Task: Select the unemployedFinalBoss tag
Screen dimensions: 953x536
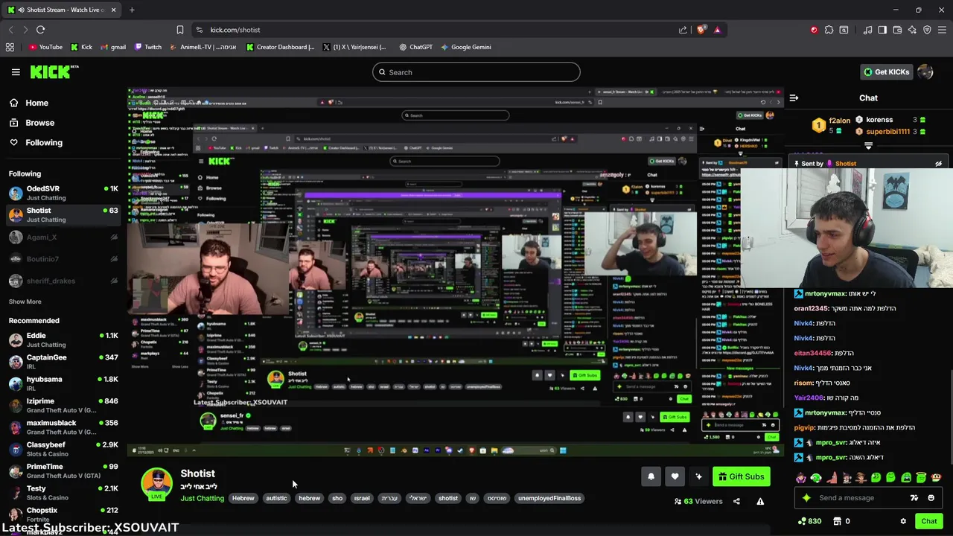Action: tap(549, 498)
